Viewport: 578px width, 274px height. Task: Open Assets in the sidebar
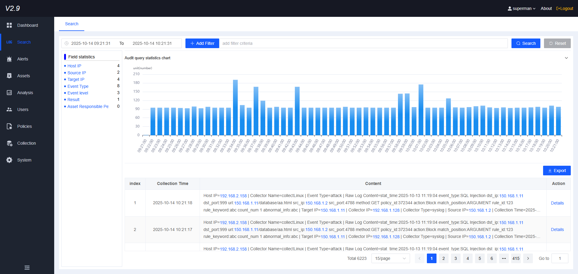click(27, 76)
